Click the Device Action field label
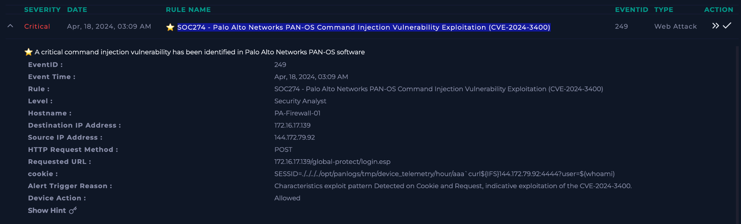Viewport: 741px width, 224px height. click(57, 198)
